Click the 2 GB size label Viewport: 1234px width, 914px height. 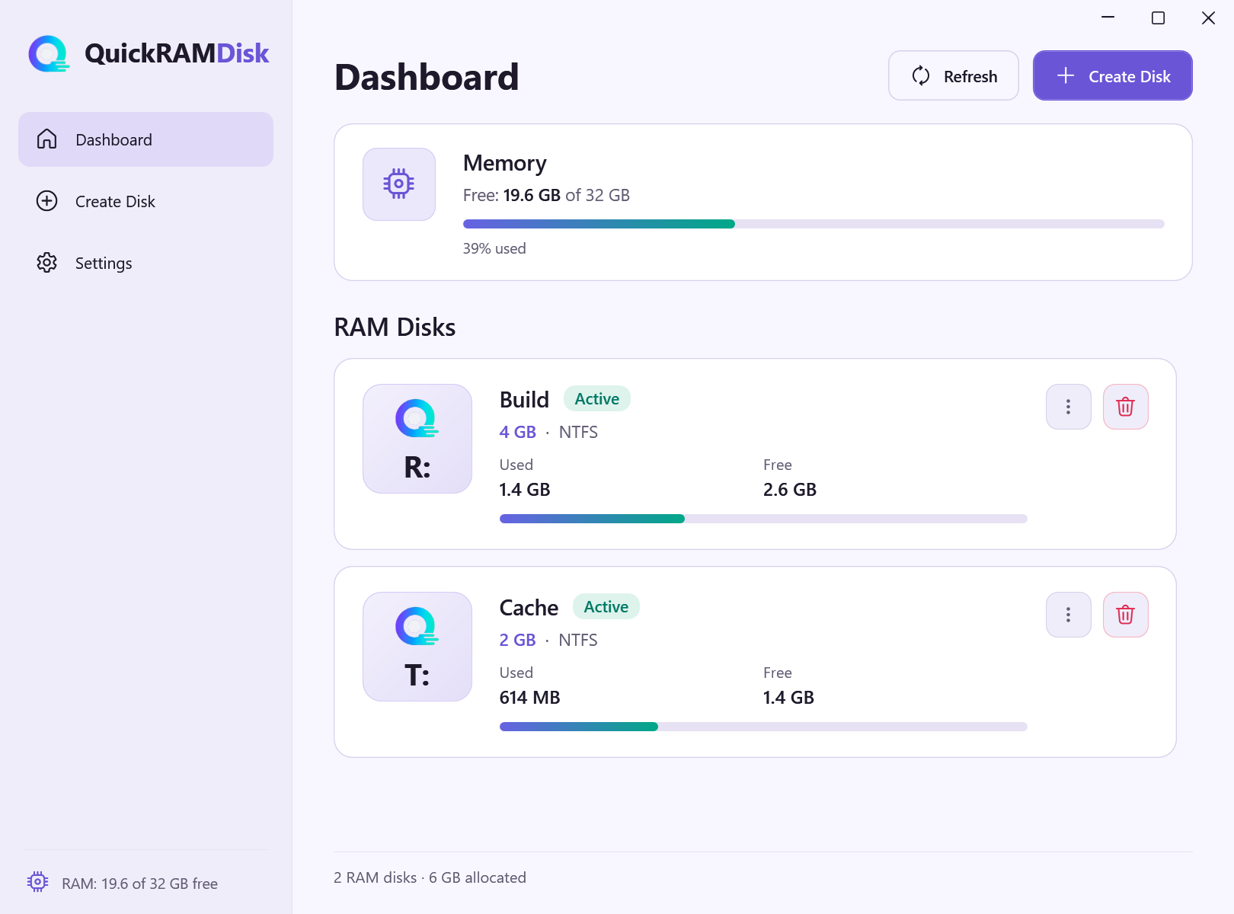coord(518,640)
